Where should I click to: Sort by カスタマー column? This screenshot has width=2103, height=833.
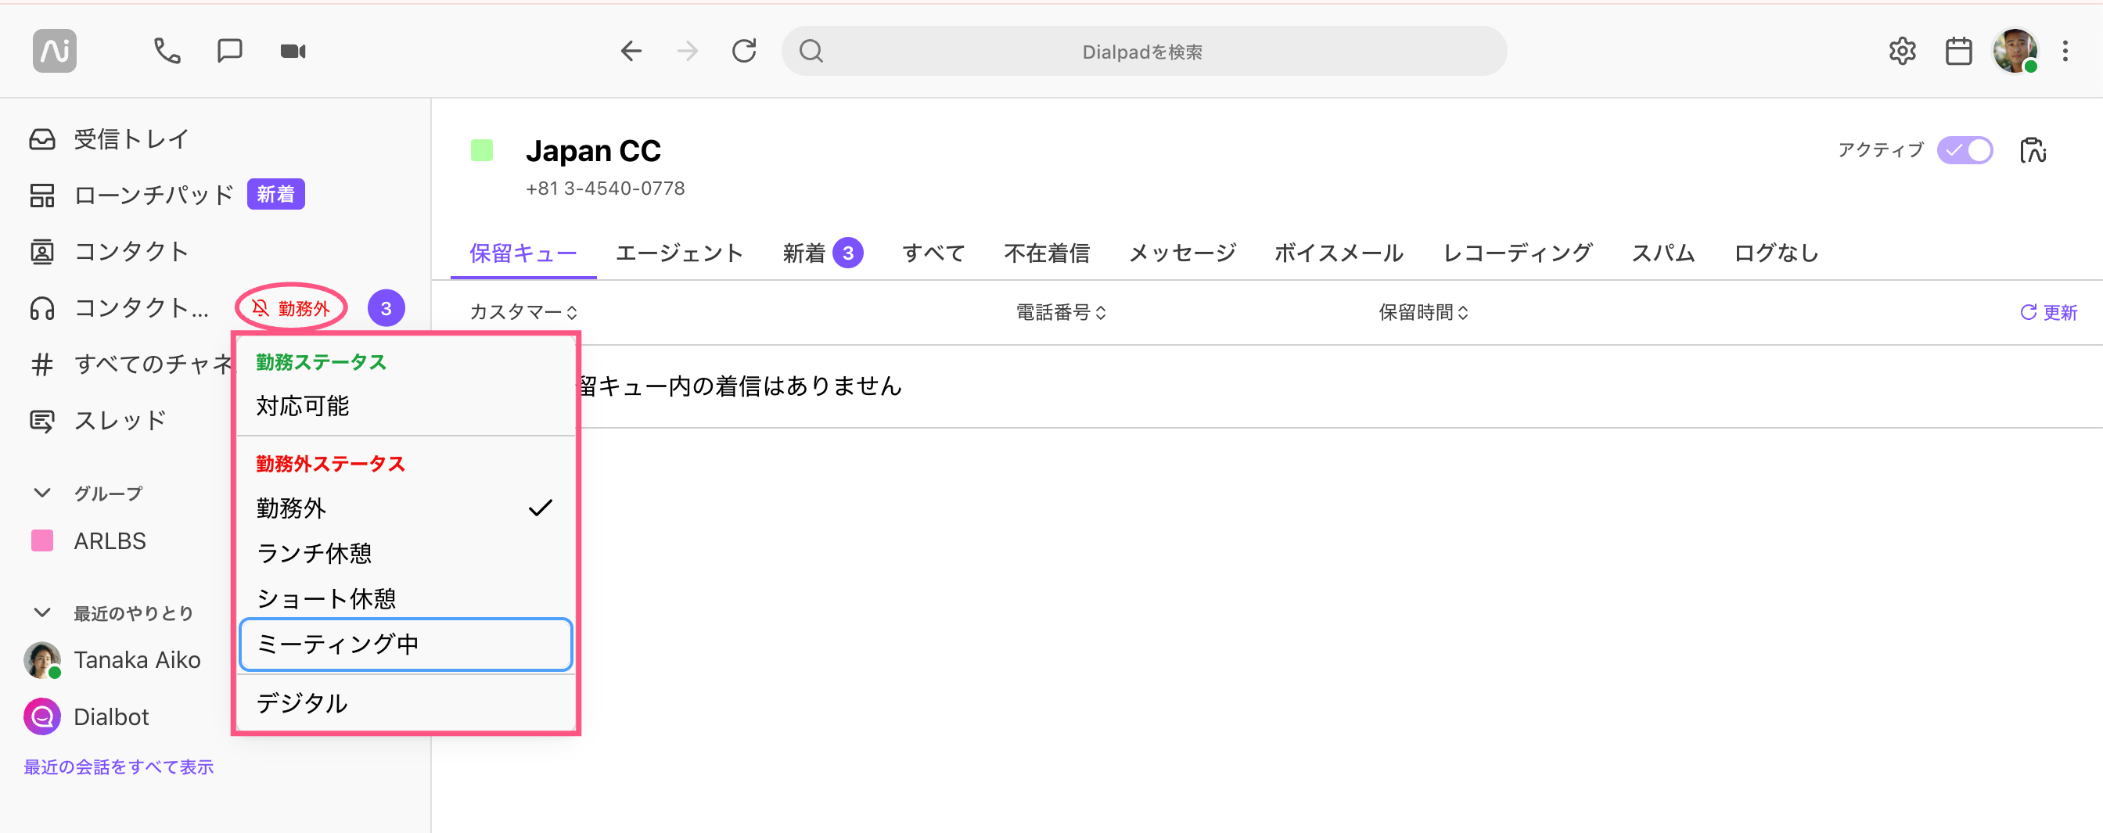[523, 313]
